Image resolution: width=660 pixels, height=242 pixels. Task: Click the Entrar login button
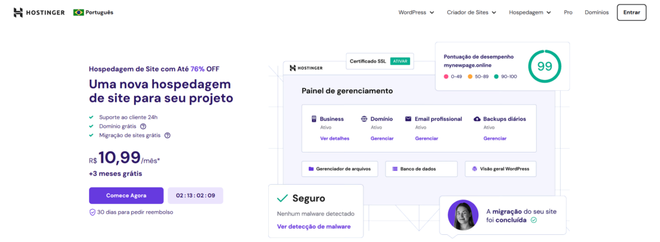[632, 13]
